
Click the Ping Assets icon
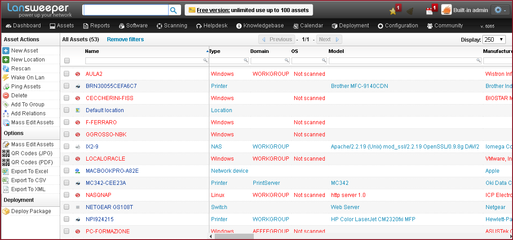pyautogui.click(x=5, y=87)
